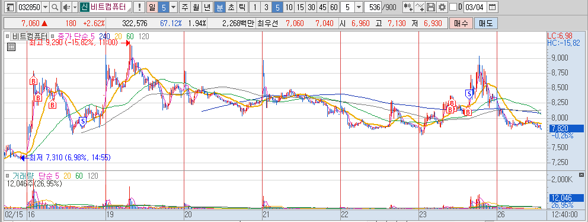Select 주 weekly period toggle

click(184, 7)
